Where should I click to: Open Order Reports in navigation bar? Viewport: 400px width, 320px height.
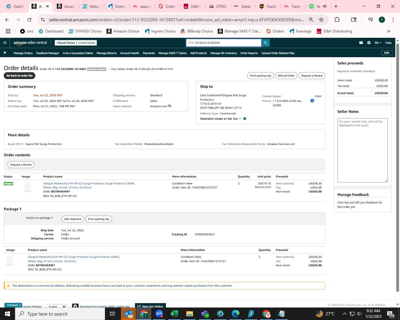249,53
